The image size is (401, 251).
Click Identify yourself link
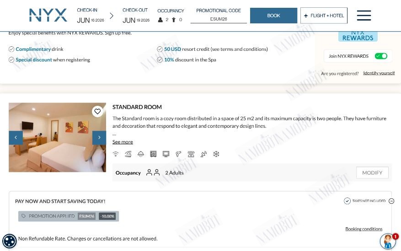[379, 73]
